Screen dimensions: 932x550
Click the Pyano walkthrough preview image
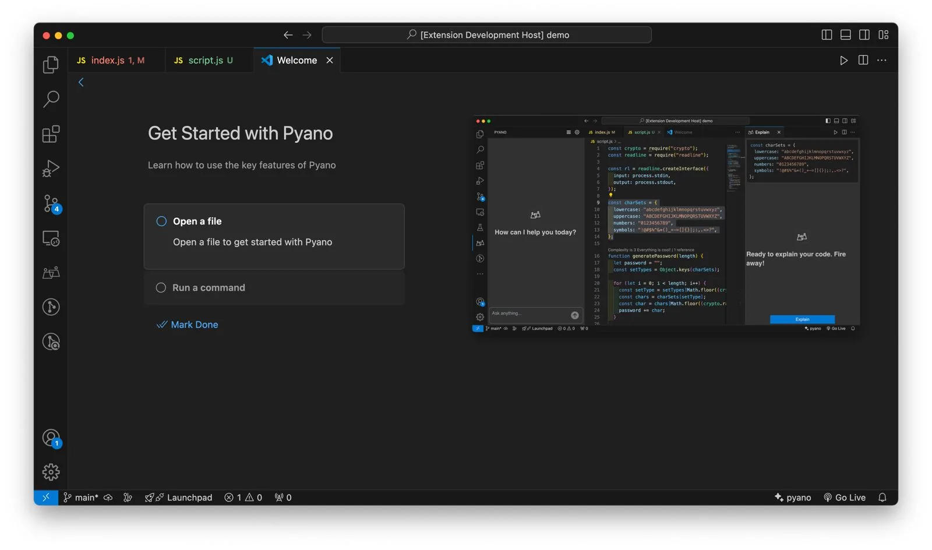click(666, 224)
